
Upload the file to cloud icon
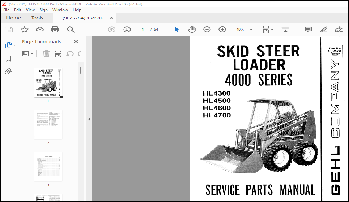coord(40,29)
